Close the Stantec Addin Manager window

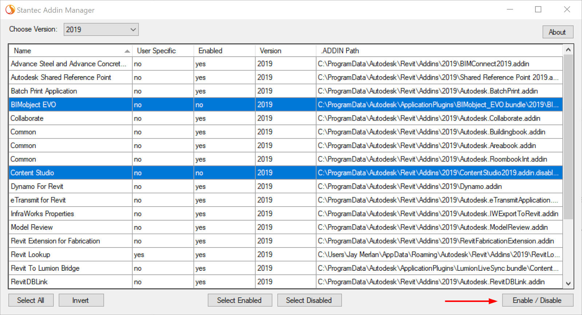pyautogui.click(x=567, y=9)
